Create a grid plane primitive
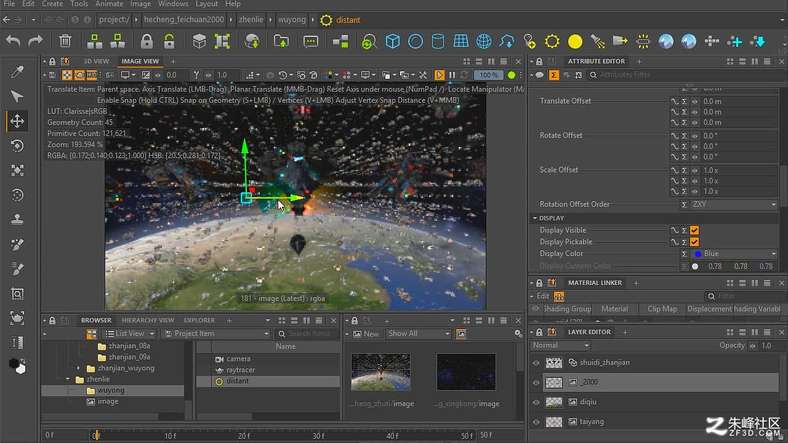The width and height of the screenshot is (788, 443). coord(461,41)
